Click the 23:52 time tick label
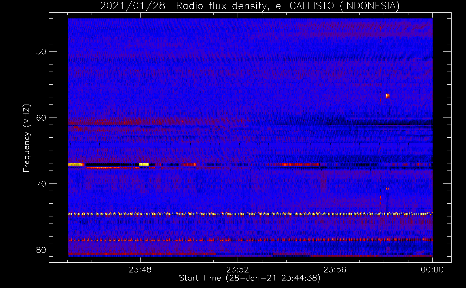466x288 pixels. click(238, 270)
